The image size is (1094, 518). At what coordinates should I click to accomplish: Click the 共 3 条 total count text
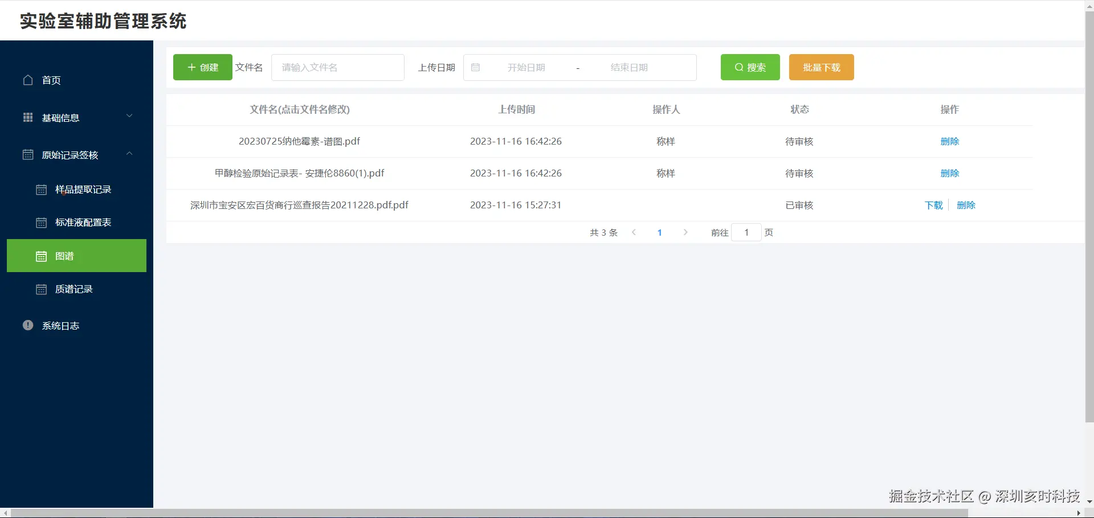[603, 232]
